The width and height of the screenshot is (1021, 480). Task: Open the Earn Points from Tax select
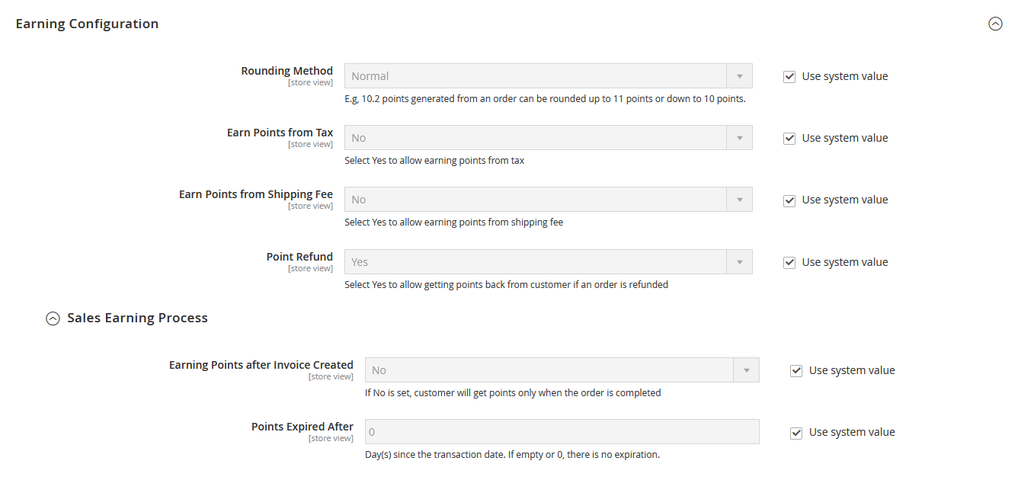coord(535,138)
